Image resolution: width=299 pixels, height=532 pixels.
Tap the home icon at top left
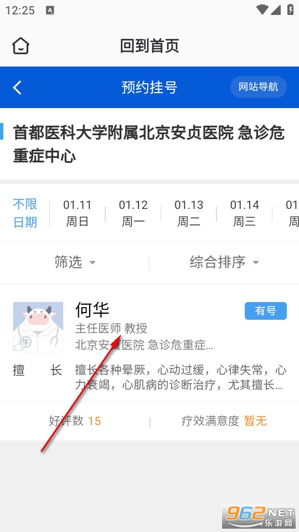[x=20, y=45]
